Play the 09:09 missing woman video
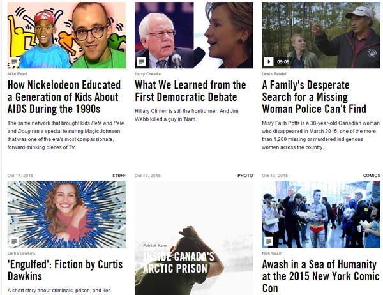 pyautogui.click(x=269, y=61)
